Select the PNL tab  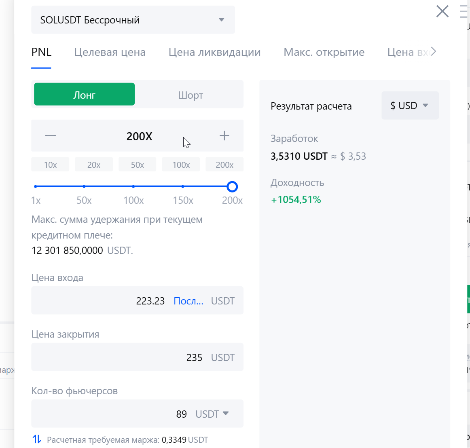pos(41,52)
